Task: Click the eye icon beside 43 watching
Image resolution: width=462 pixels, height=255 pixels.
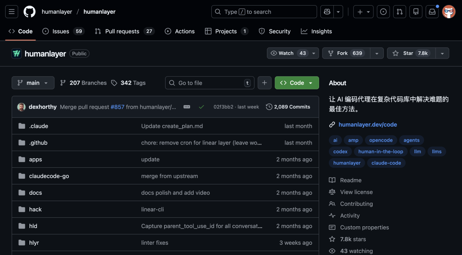Action: coord(332,251)
